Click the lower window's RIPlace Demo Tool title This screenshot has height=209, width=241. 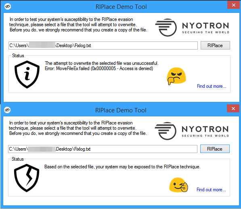[121, 110]
